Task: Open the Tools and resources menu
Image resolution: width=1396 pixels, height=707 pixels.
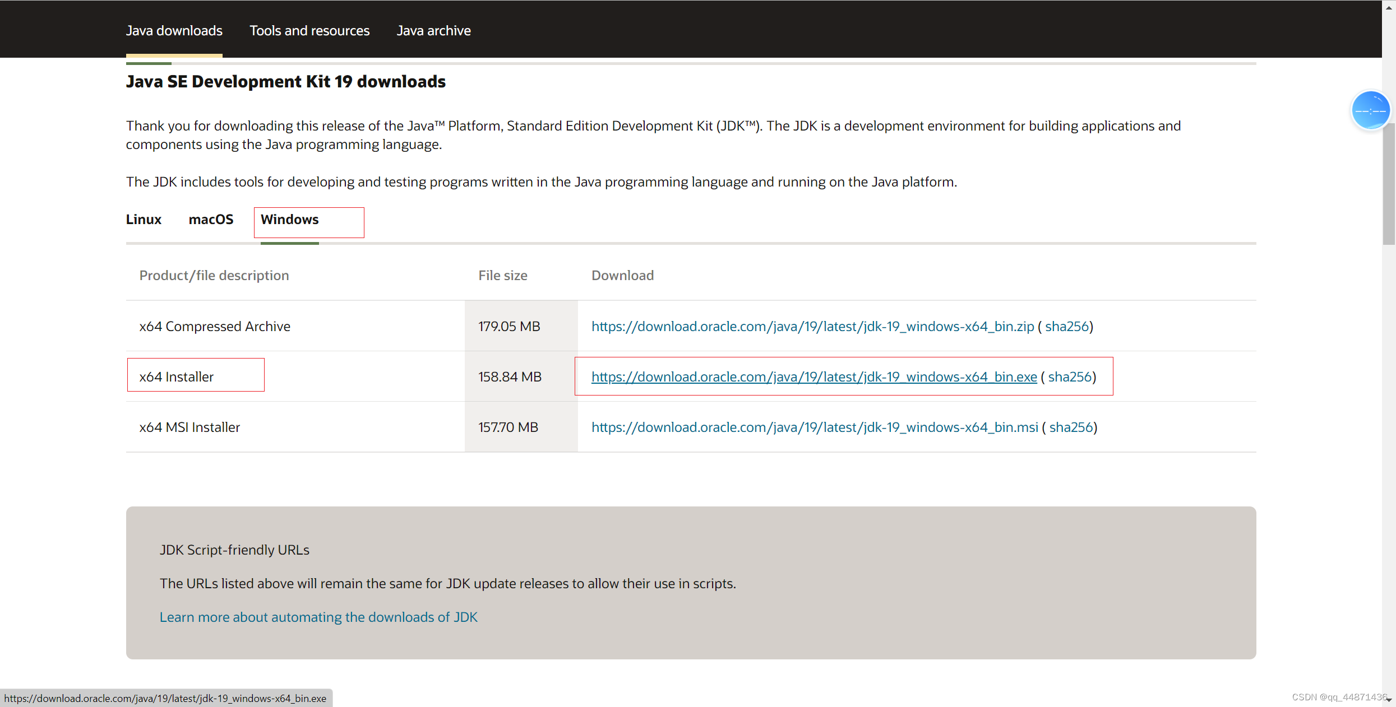Action: point(309,31)
